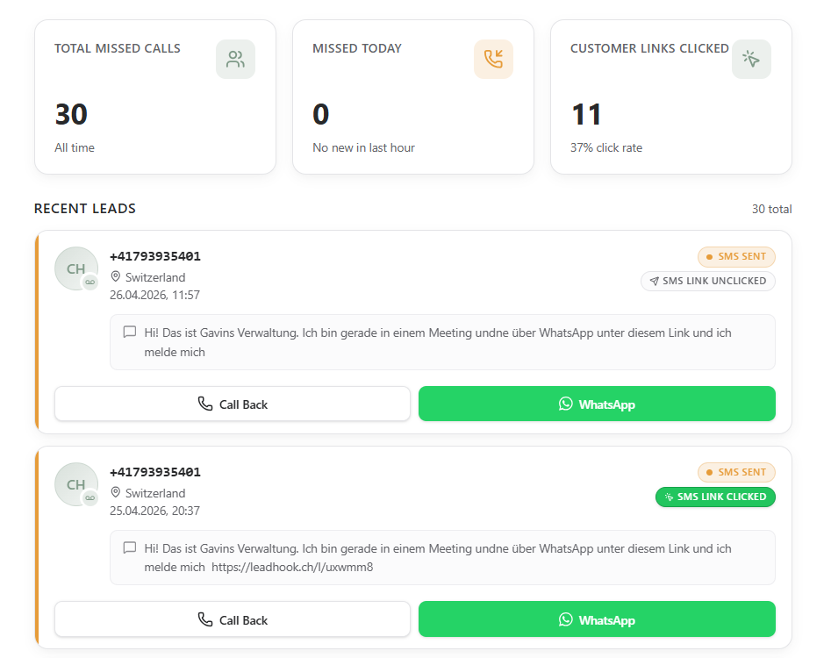Click the timestamp 26.04.2026, 11:57
The image size is (831, 658).
tap(154, 295)
